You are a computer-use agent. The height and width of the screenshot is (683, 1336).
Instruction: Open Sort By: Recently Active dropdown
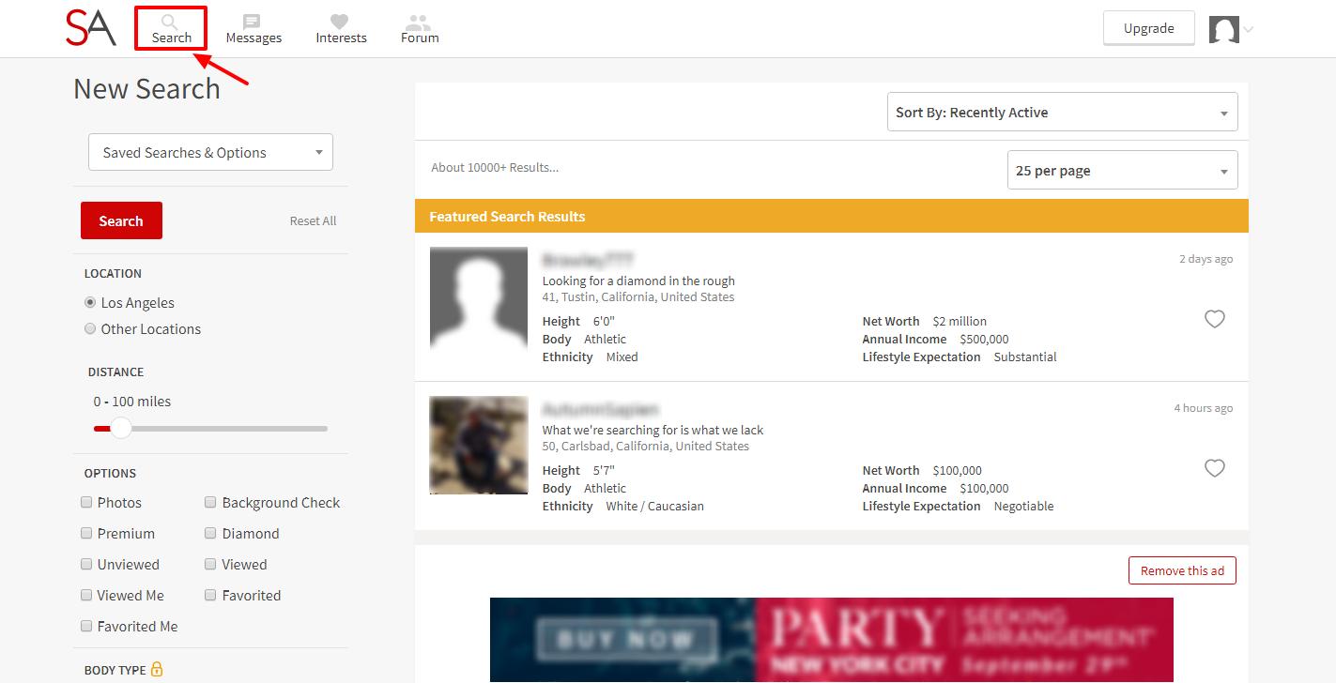tap(1062, 112)
